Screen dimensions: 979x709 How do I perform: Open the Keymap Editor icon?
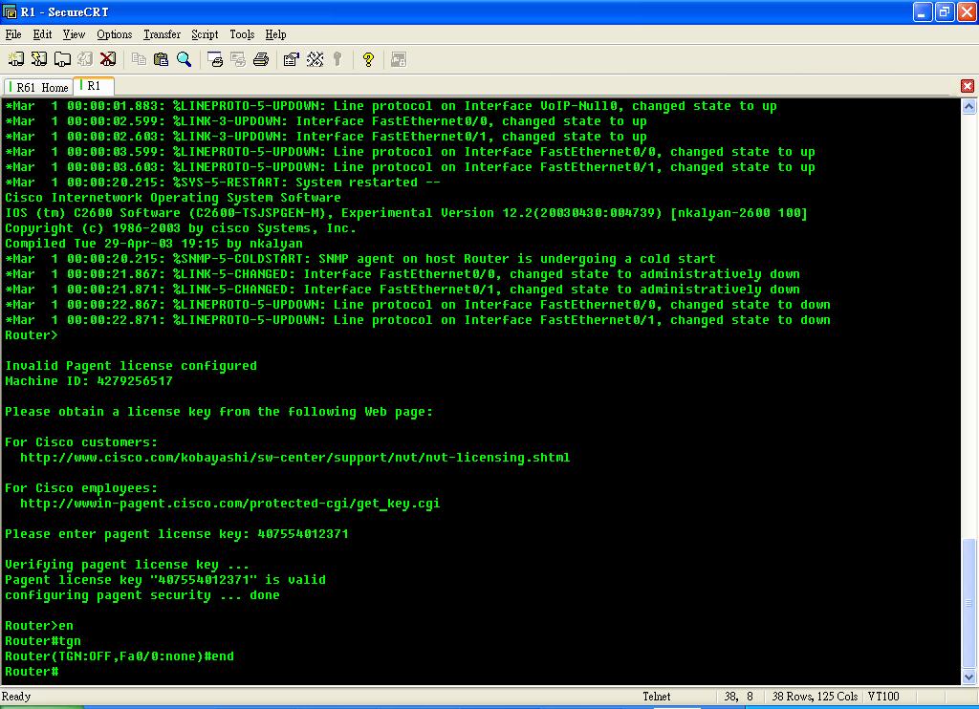(315, 59)
